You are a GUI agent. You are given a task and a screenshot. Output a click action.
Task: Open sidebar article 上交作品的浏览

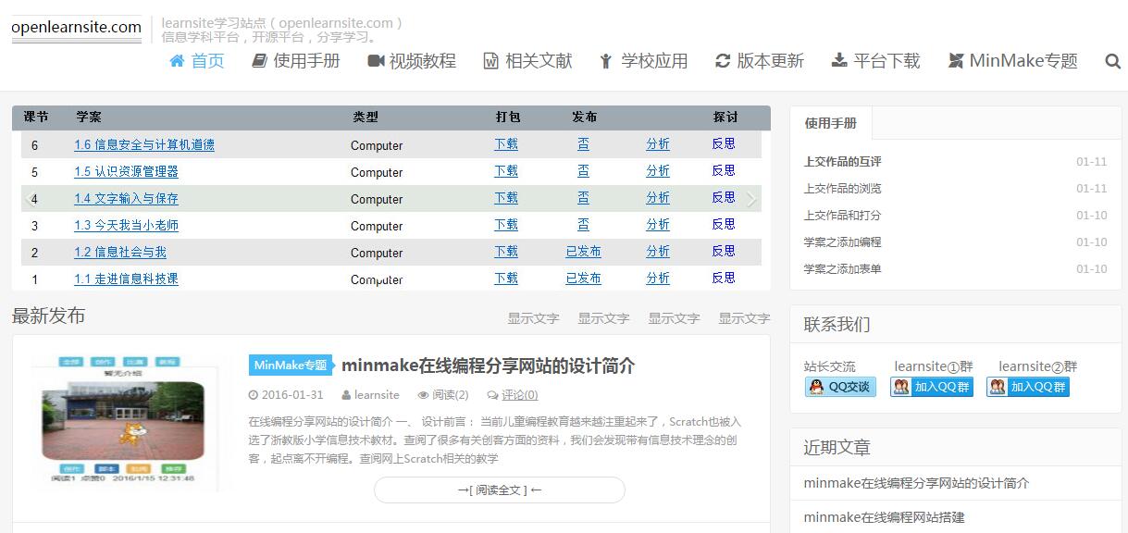pos(842,189)
